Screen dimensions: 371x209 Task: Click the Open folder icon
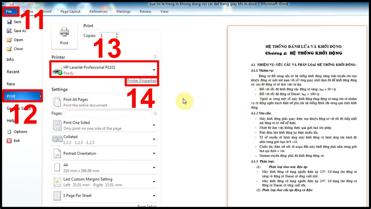coord(9,40)
